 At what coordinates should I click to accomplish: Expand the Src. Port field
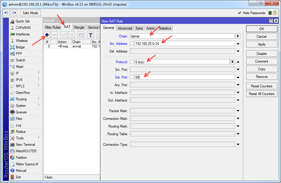point(238,70)
